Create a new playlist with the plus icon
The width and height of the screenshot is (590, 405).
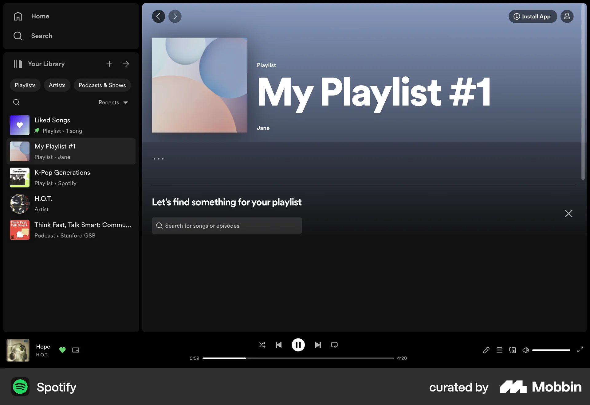[x=109, y=64]
